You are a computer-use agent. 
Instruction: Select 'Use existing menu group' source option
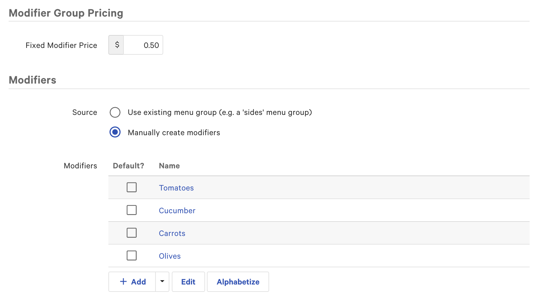(x=115, y=112)
